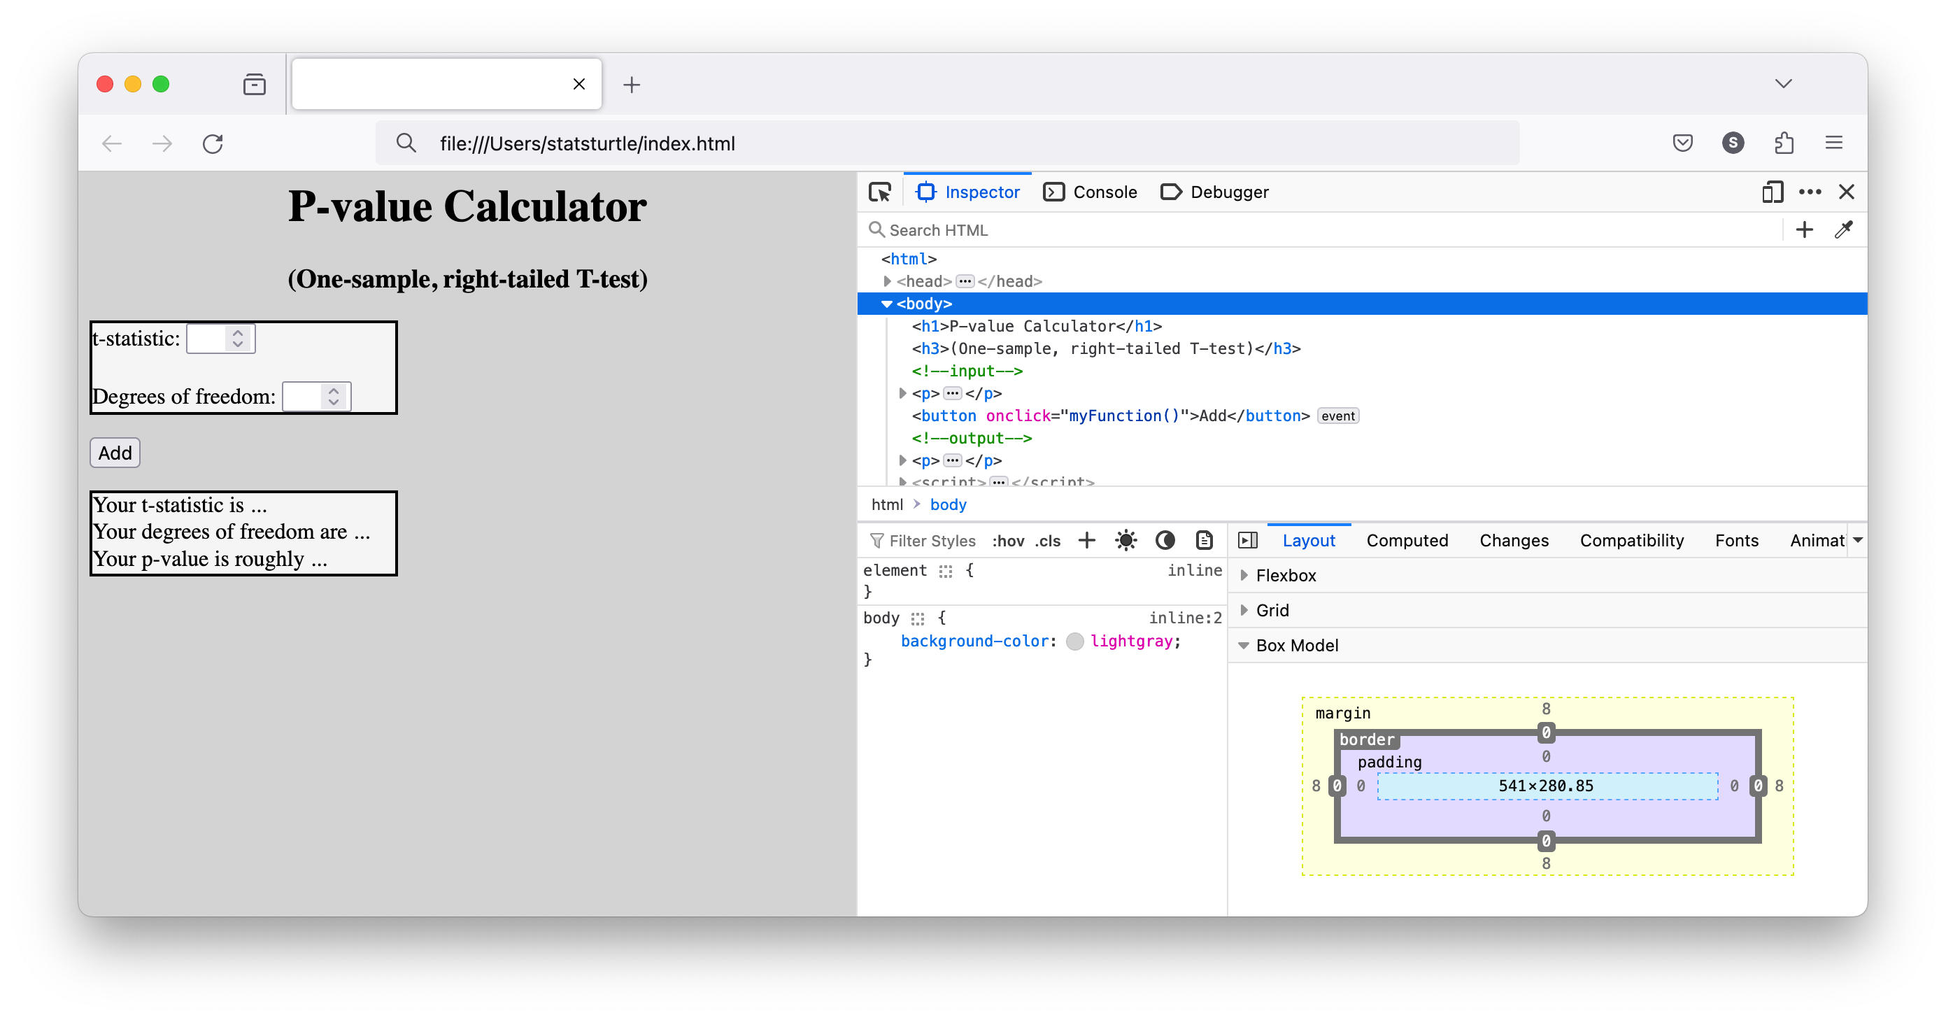Toggle the .cls classes panel
The width and height of the screenshot is (1946, 1020).
coord(1047,540)
